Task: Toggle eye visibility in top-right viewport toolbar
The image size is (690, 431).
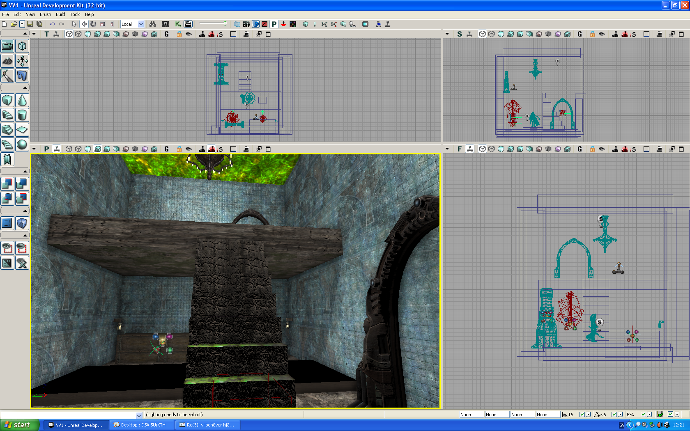Action: (x=602, y=34)
